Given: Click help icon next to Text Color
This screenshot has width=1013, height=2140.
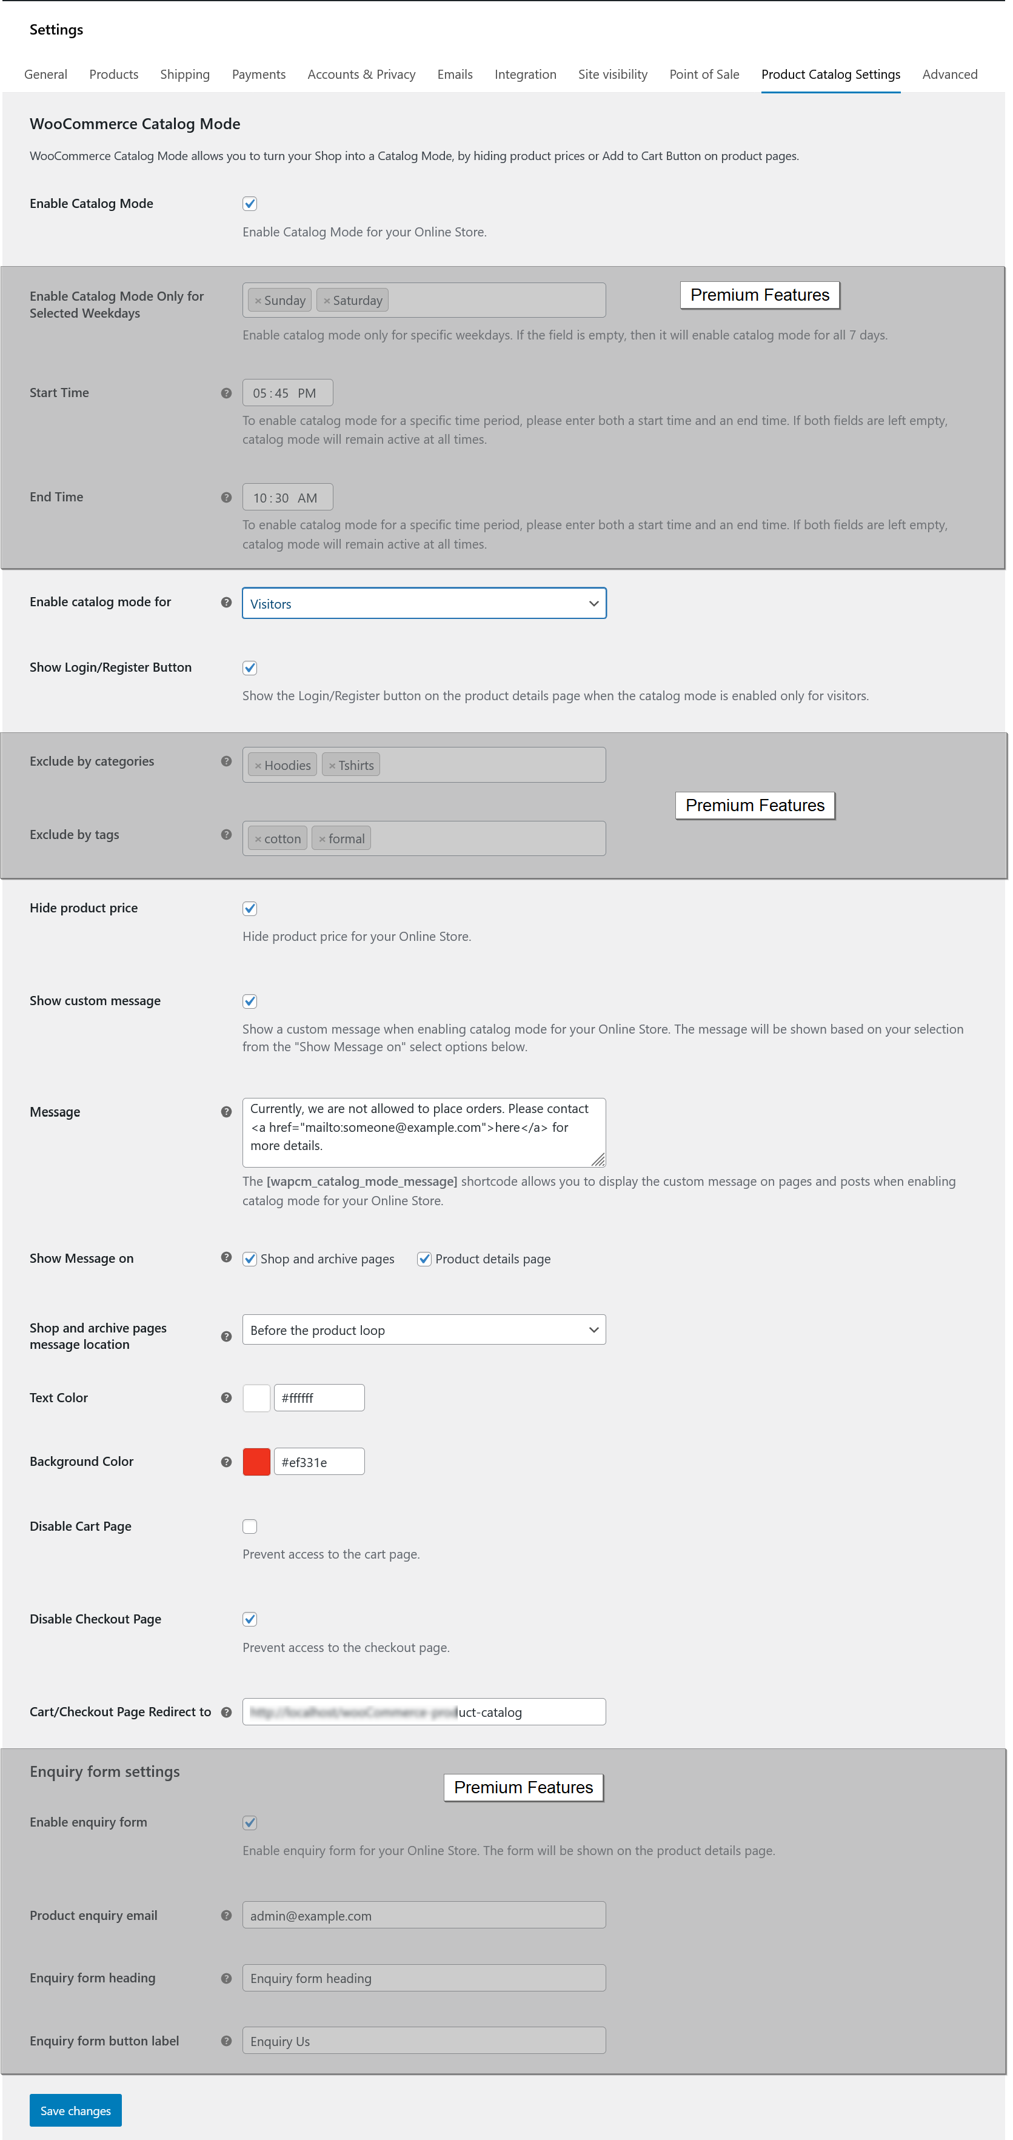Looking at the screenshot, I should pos(226,1397).
